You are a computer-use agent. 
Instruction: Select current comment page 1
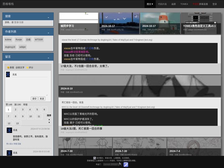[x=8, y=110]
